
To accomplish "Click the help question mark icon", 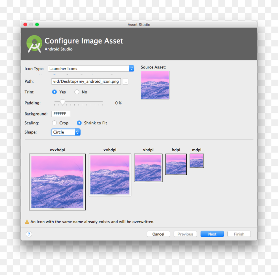I will click(29, 234).
